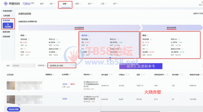Click the sort arrows on 付费ipv column
The height and width of the screenshot is (112, 203).
[126, 75]
